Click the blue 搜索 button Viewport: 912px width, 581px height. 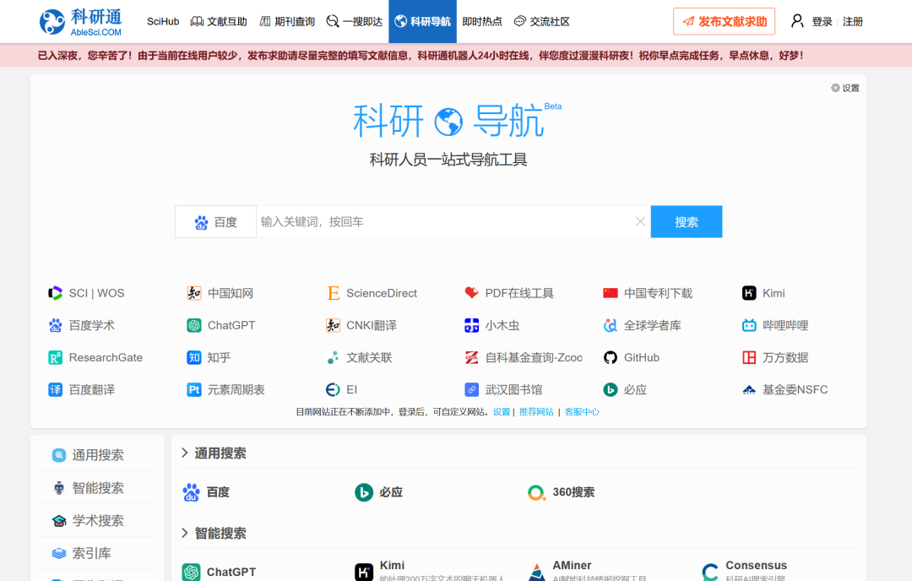pos(687,221)
